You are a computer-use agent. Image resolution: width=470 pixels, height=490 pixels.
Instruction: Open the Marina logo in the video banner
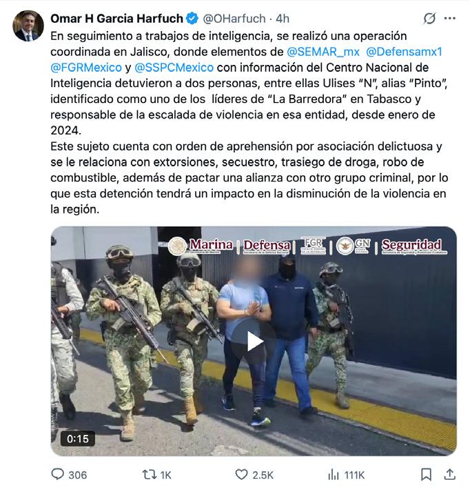201,245
